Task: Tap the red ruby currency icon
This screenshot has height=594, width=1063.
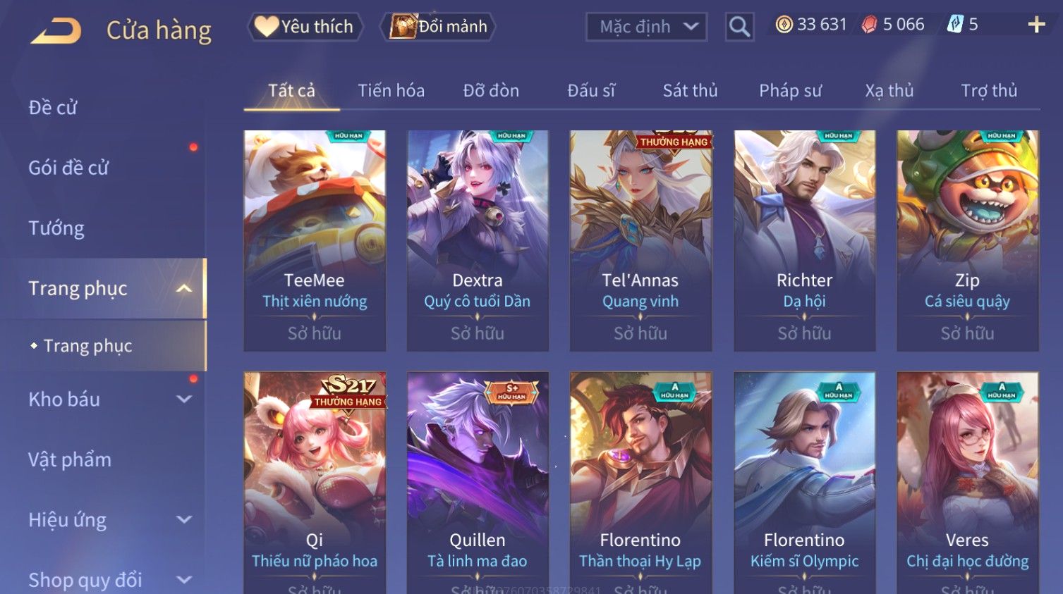Action: [x=870, y=25]
